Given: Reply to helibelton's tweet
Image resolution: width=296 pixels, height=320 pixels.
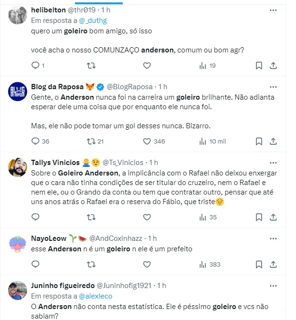Looking at the screenshot, I should tap(35, 65).
